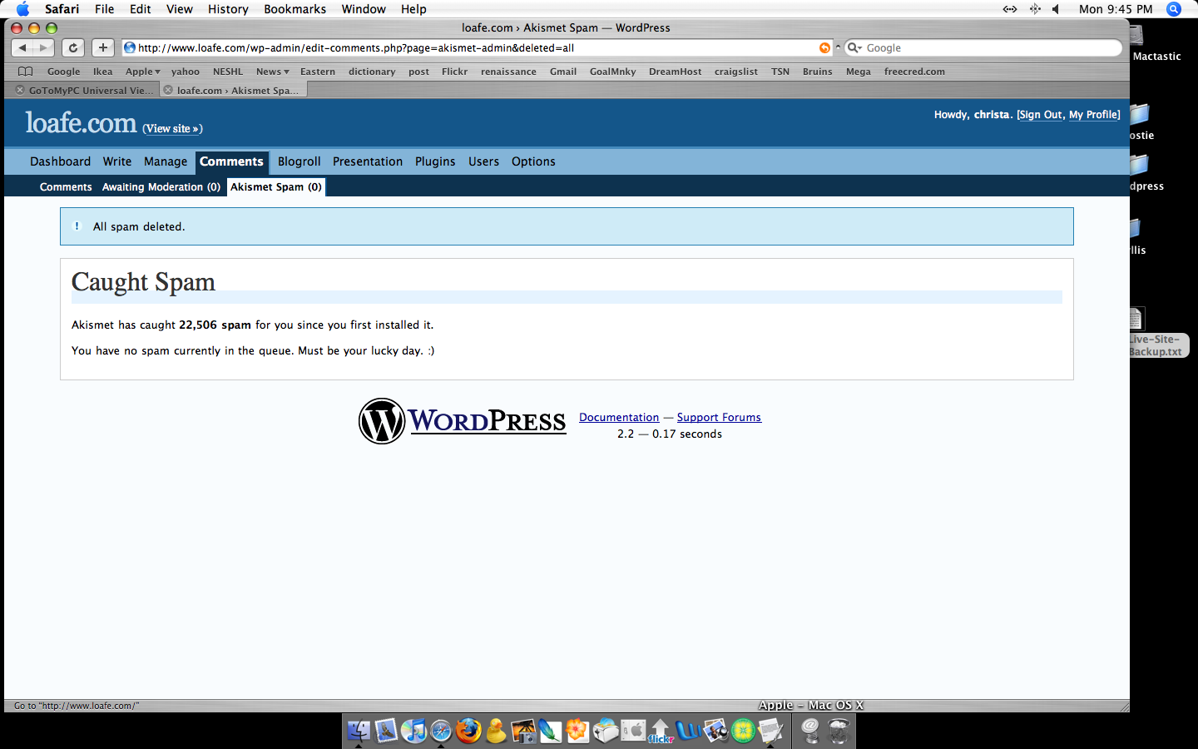Launch Mail from the Dock
The height and width of the screenshot is (749, 1198).
[x=386, y=731]
